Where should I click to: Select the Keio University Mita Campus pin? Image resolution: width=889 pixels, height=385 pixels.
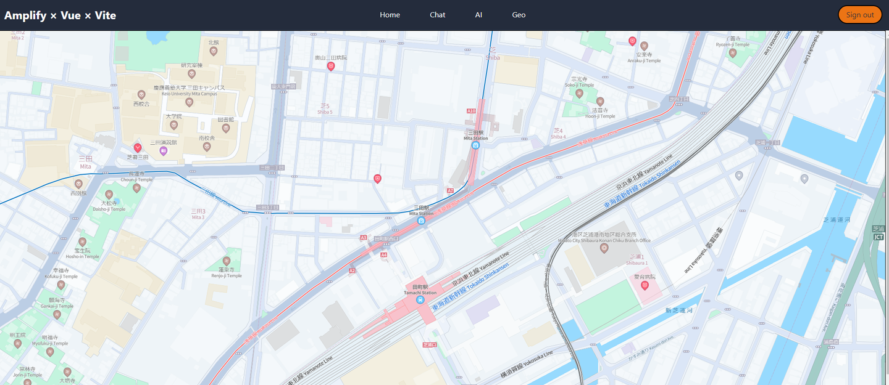coord(189,102)
